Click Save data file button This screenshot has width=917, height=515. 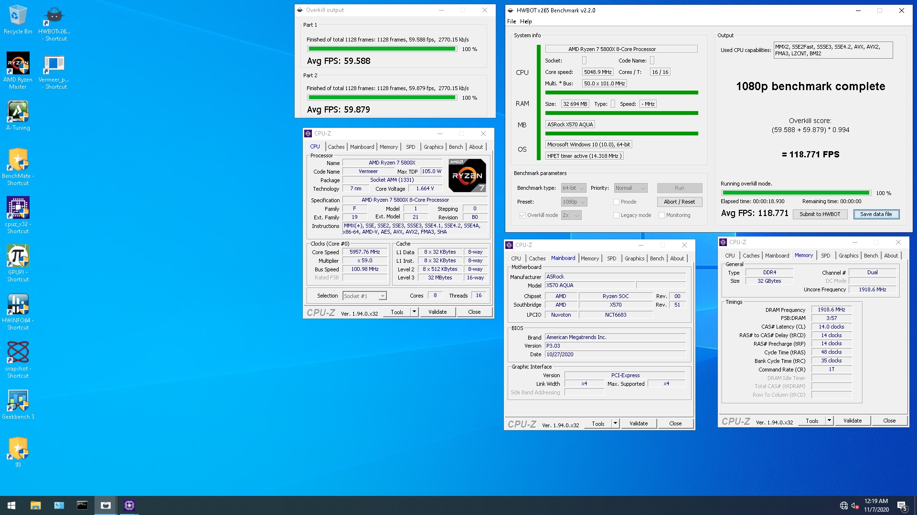pyautogui.click(x=876, y=214)
